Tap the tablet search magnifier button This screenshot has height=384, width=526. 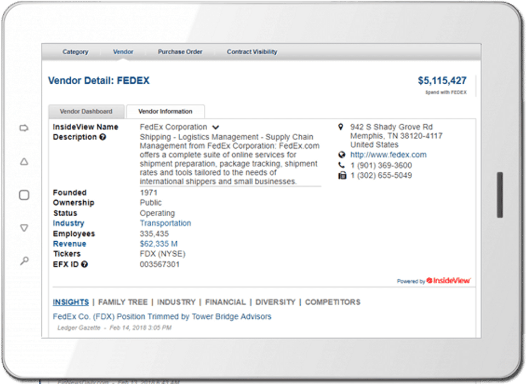click(24, 260)
